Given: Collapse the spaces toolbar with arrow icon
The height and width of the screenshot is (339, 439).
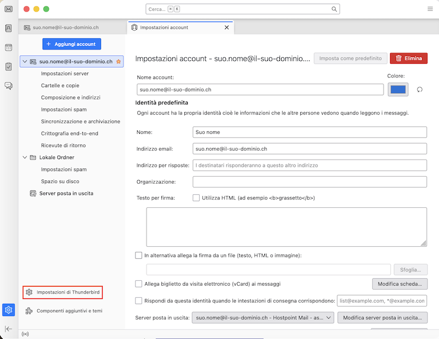Looking at the screenshot, I should tap(8, 329).
